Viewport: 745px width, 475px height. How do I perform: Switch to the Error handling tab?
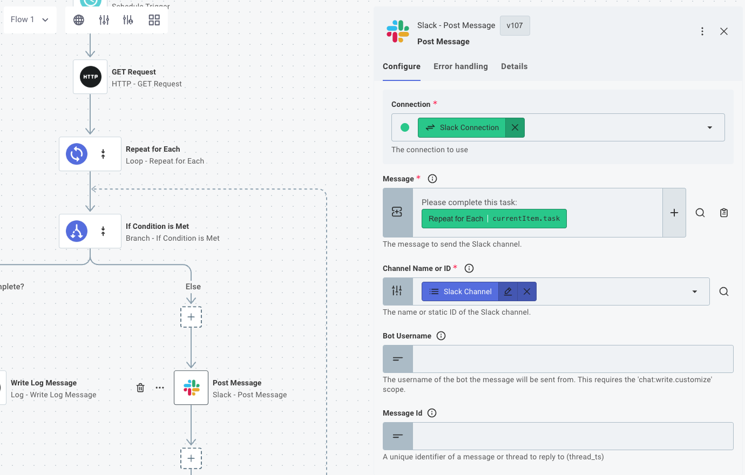460,66
